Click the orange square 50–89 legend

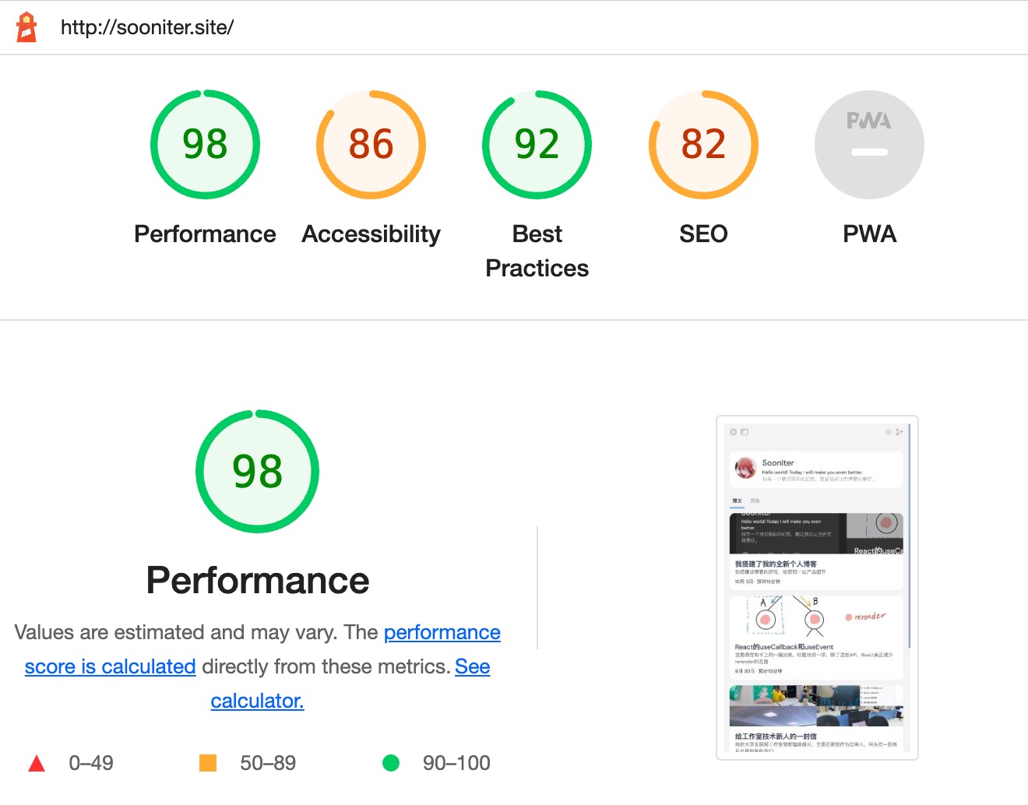click(x=208, y=763)
